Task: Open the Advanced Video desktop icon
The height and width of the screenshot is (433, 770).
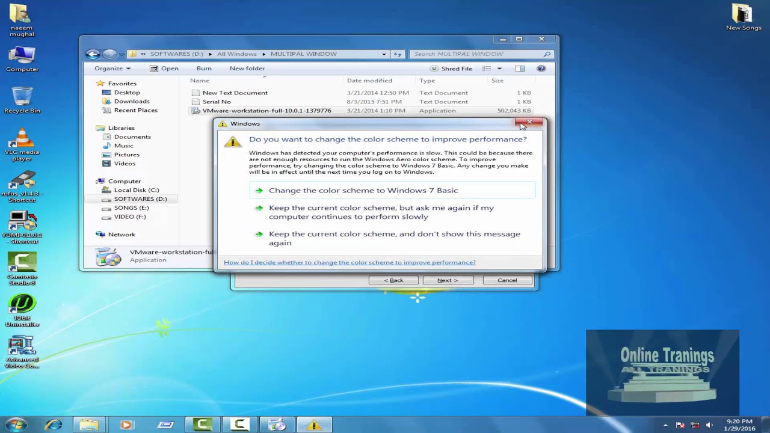Action: pyautogui.click(x=22, y=352)
